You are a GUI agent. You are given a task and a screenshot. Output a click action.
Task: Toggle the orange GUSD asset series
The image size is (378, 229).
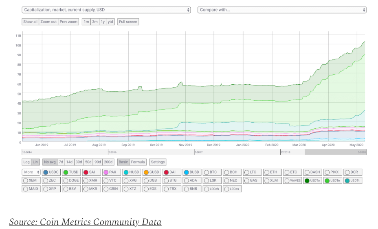(x=152, y=172)
